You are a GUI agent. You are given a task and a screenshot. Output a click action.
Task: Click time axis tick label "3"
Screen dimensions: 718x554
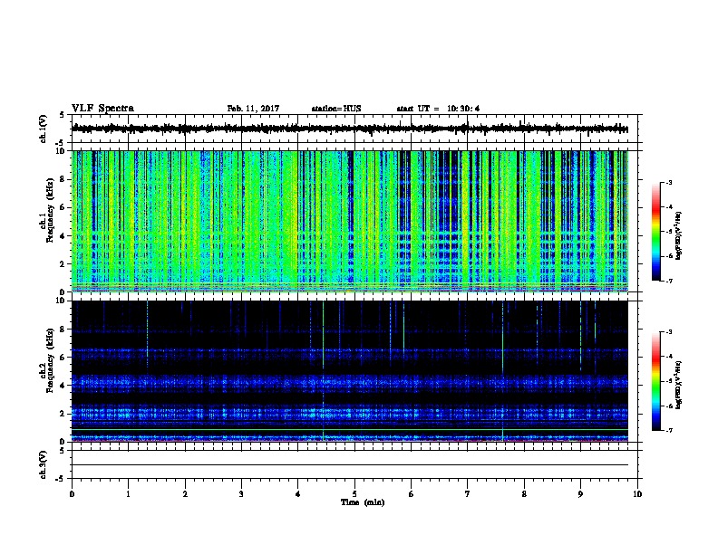click(241, 494)
